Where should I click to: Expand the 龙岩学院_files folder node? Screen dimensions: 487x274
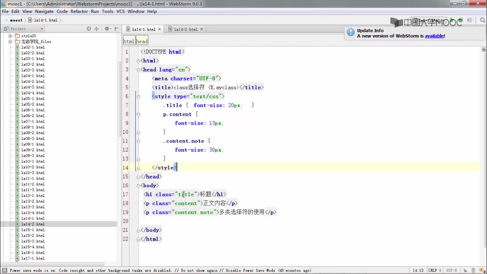[10, 41]
